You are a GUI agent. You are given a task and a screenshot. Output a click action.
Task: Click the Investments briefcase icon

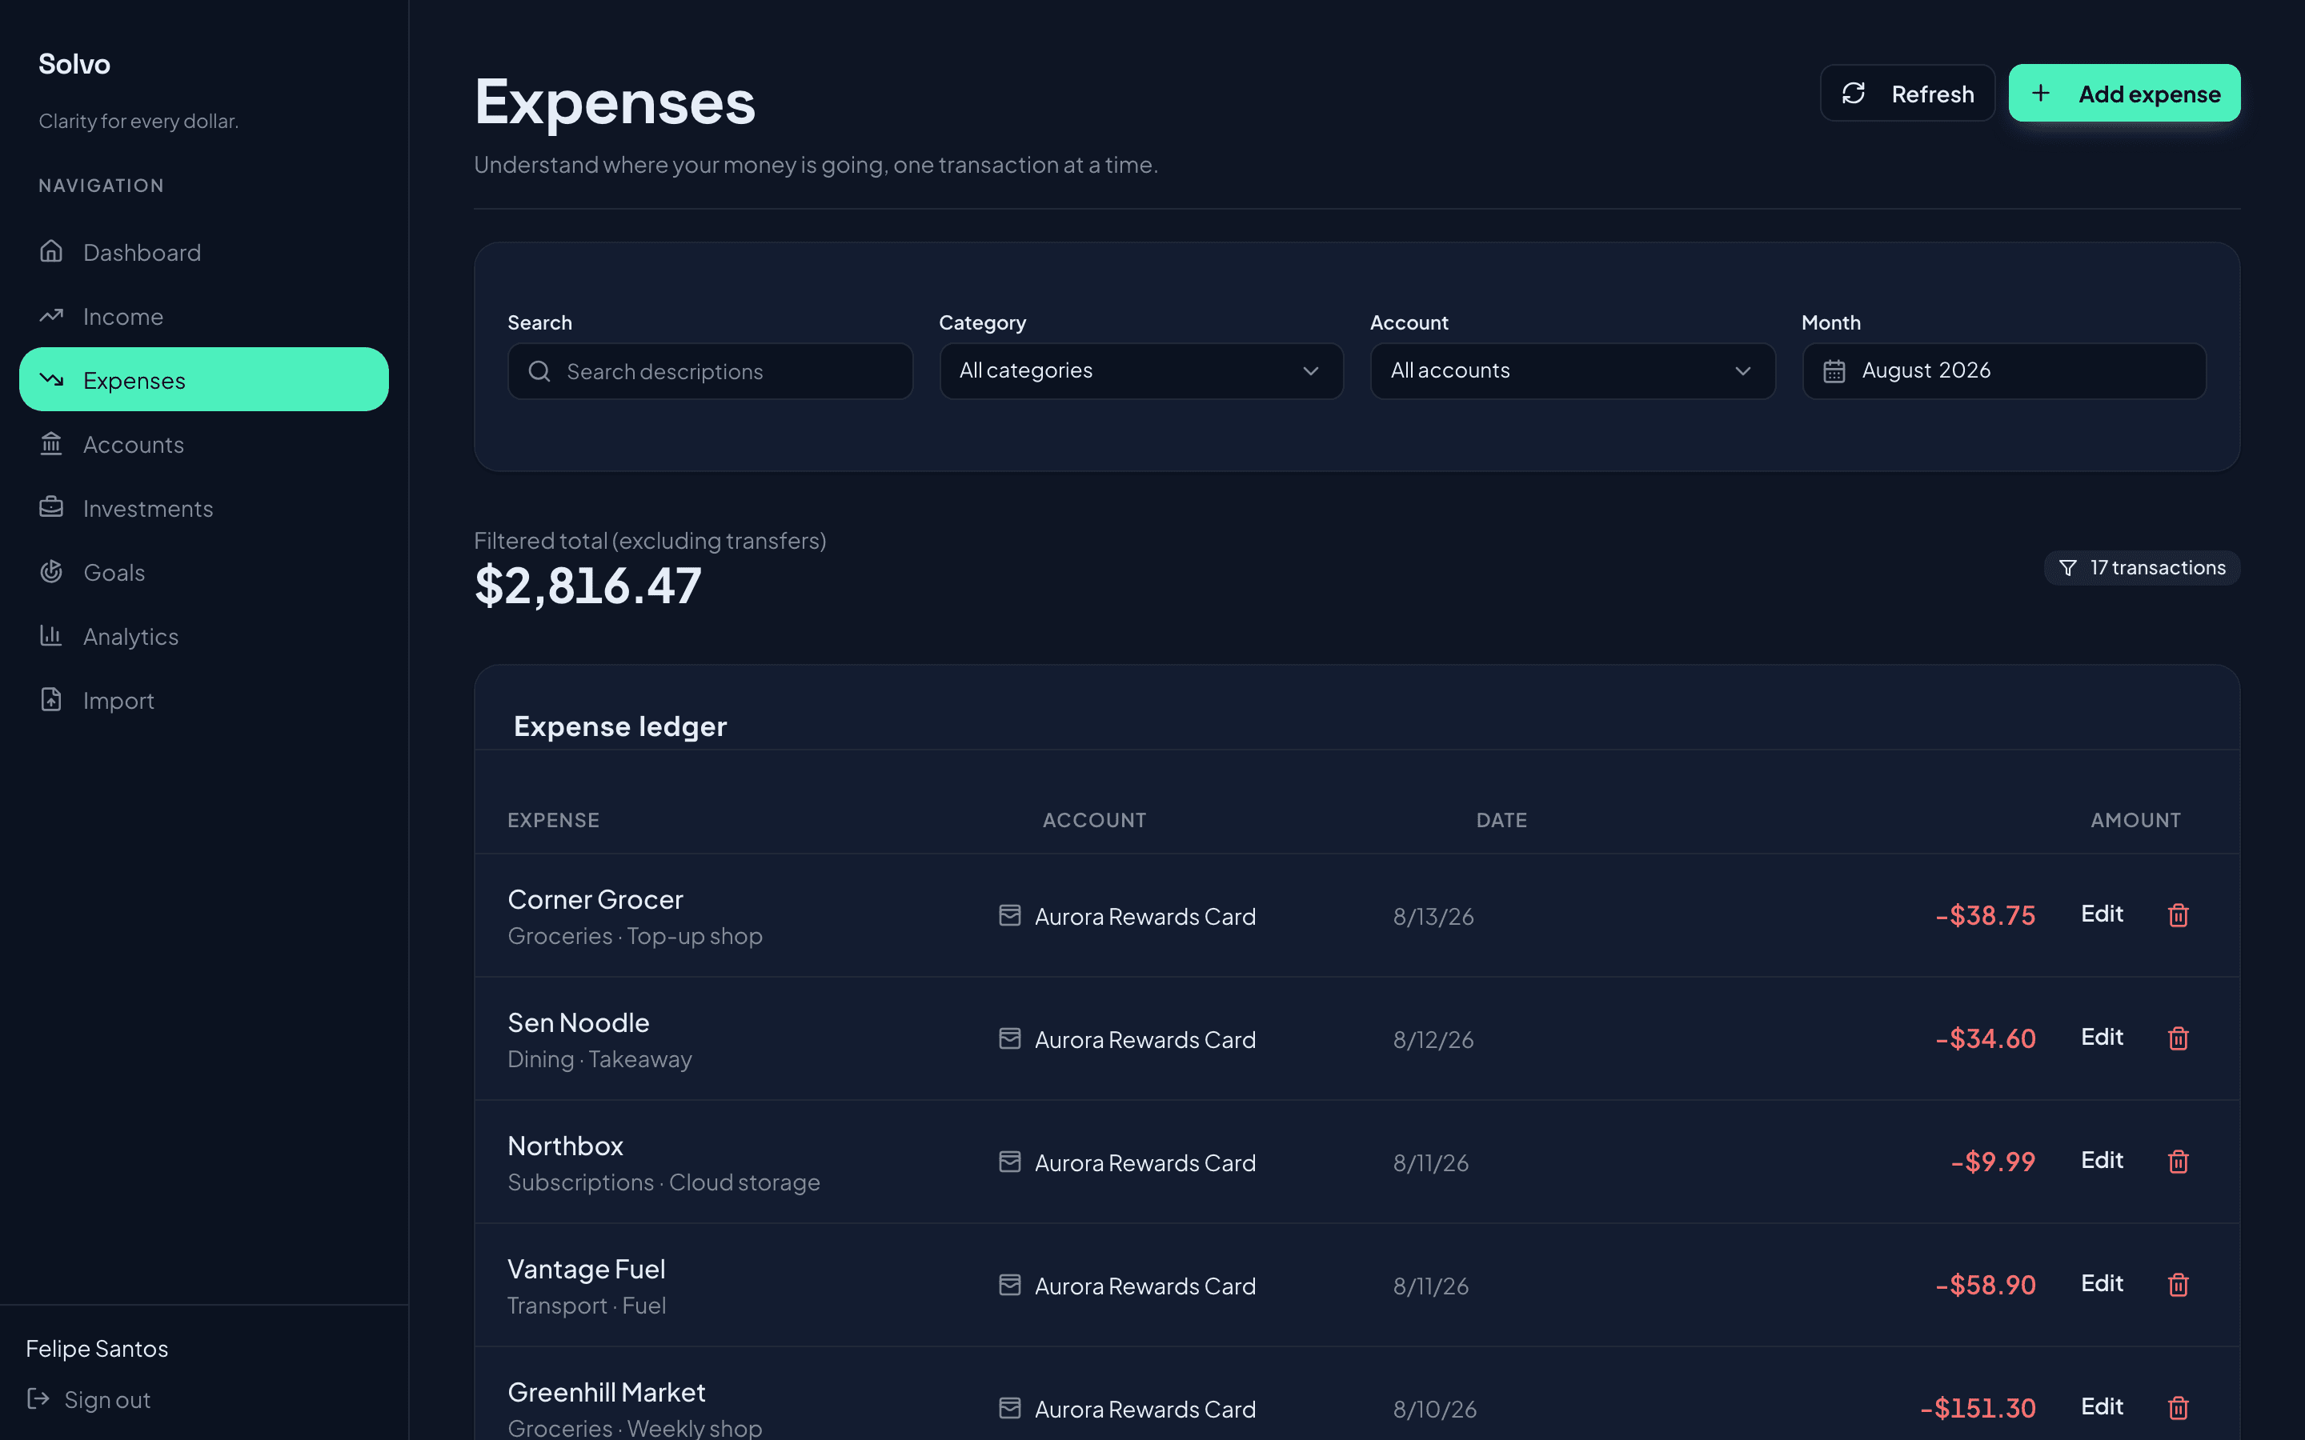click(51, 506)
